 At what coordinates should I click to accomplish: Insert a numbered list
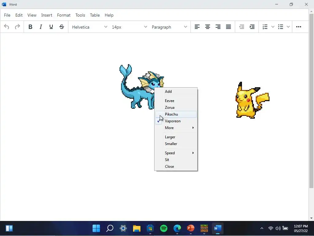(265, 27)
